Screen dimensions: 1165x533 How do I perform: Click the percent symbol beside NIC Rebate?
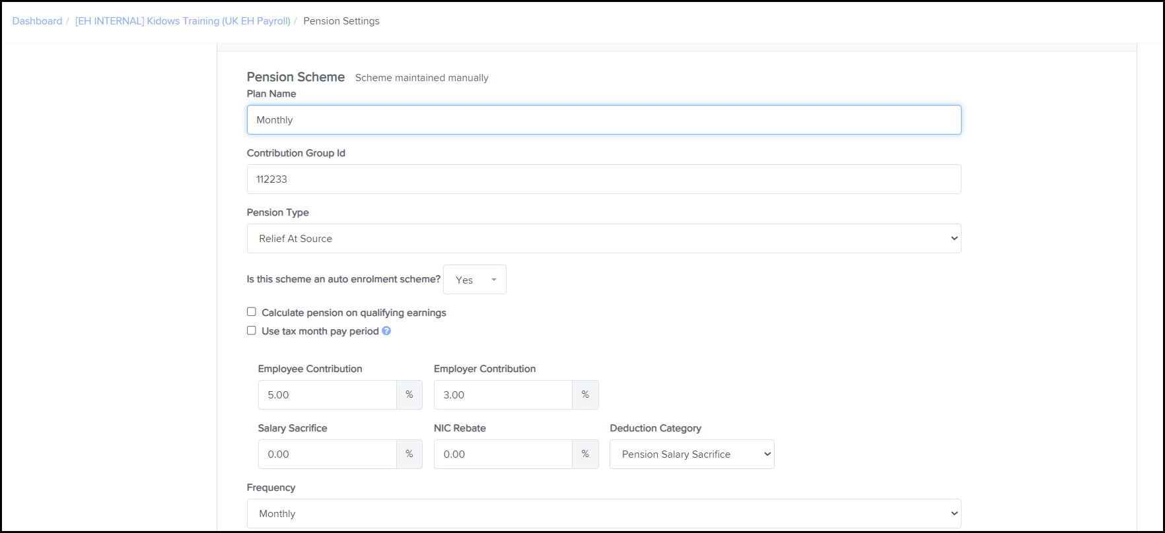(585, 455)
